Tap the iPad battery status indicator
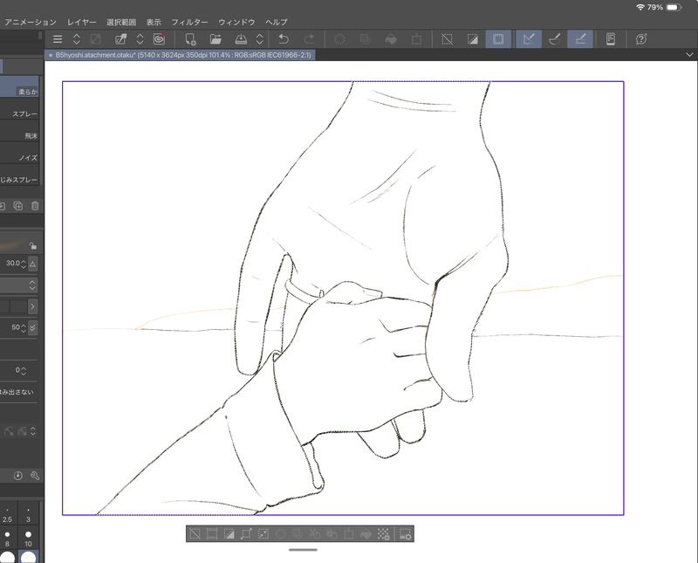 tap(674, 7)
